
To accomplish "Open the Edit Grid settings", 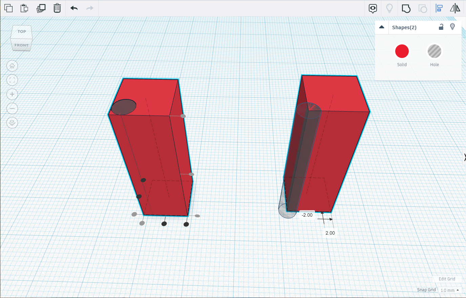I will click(x=447, y=279).
